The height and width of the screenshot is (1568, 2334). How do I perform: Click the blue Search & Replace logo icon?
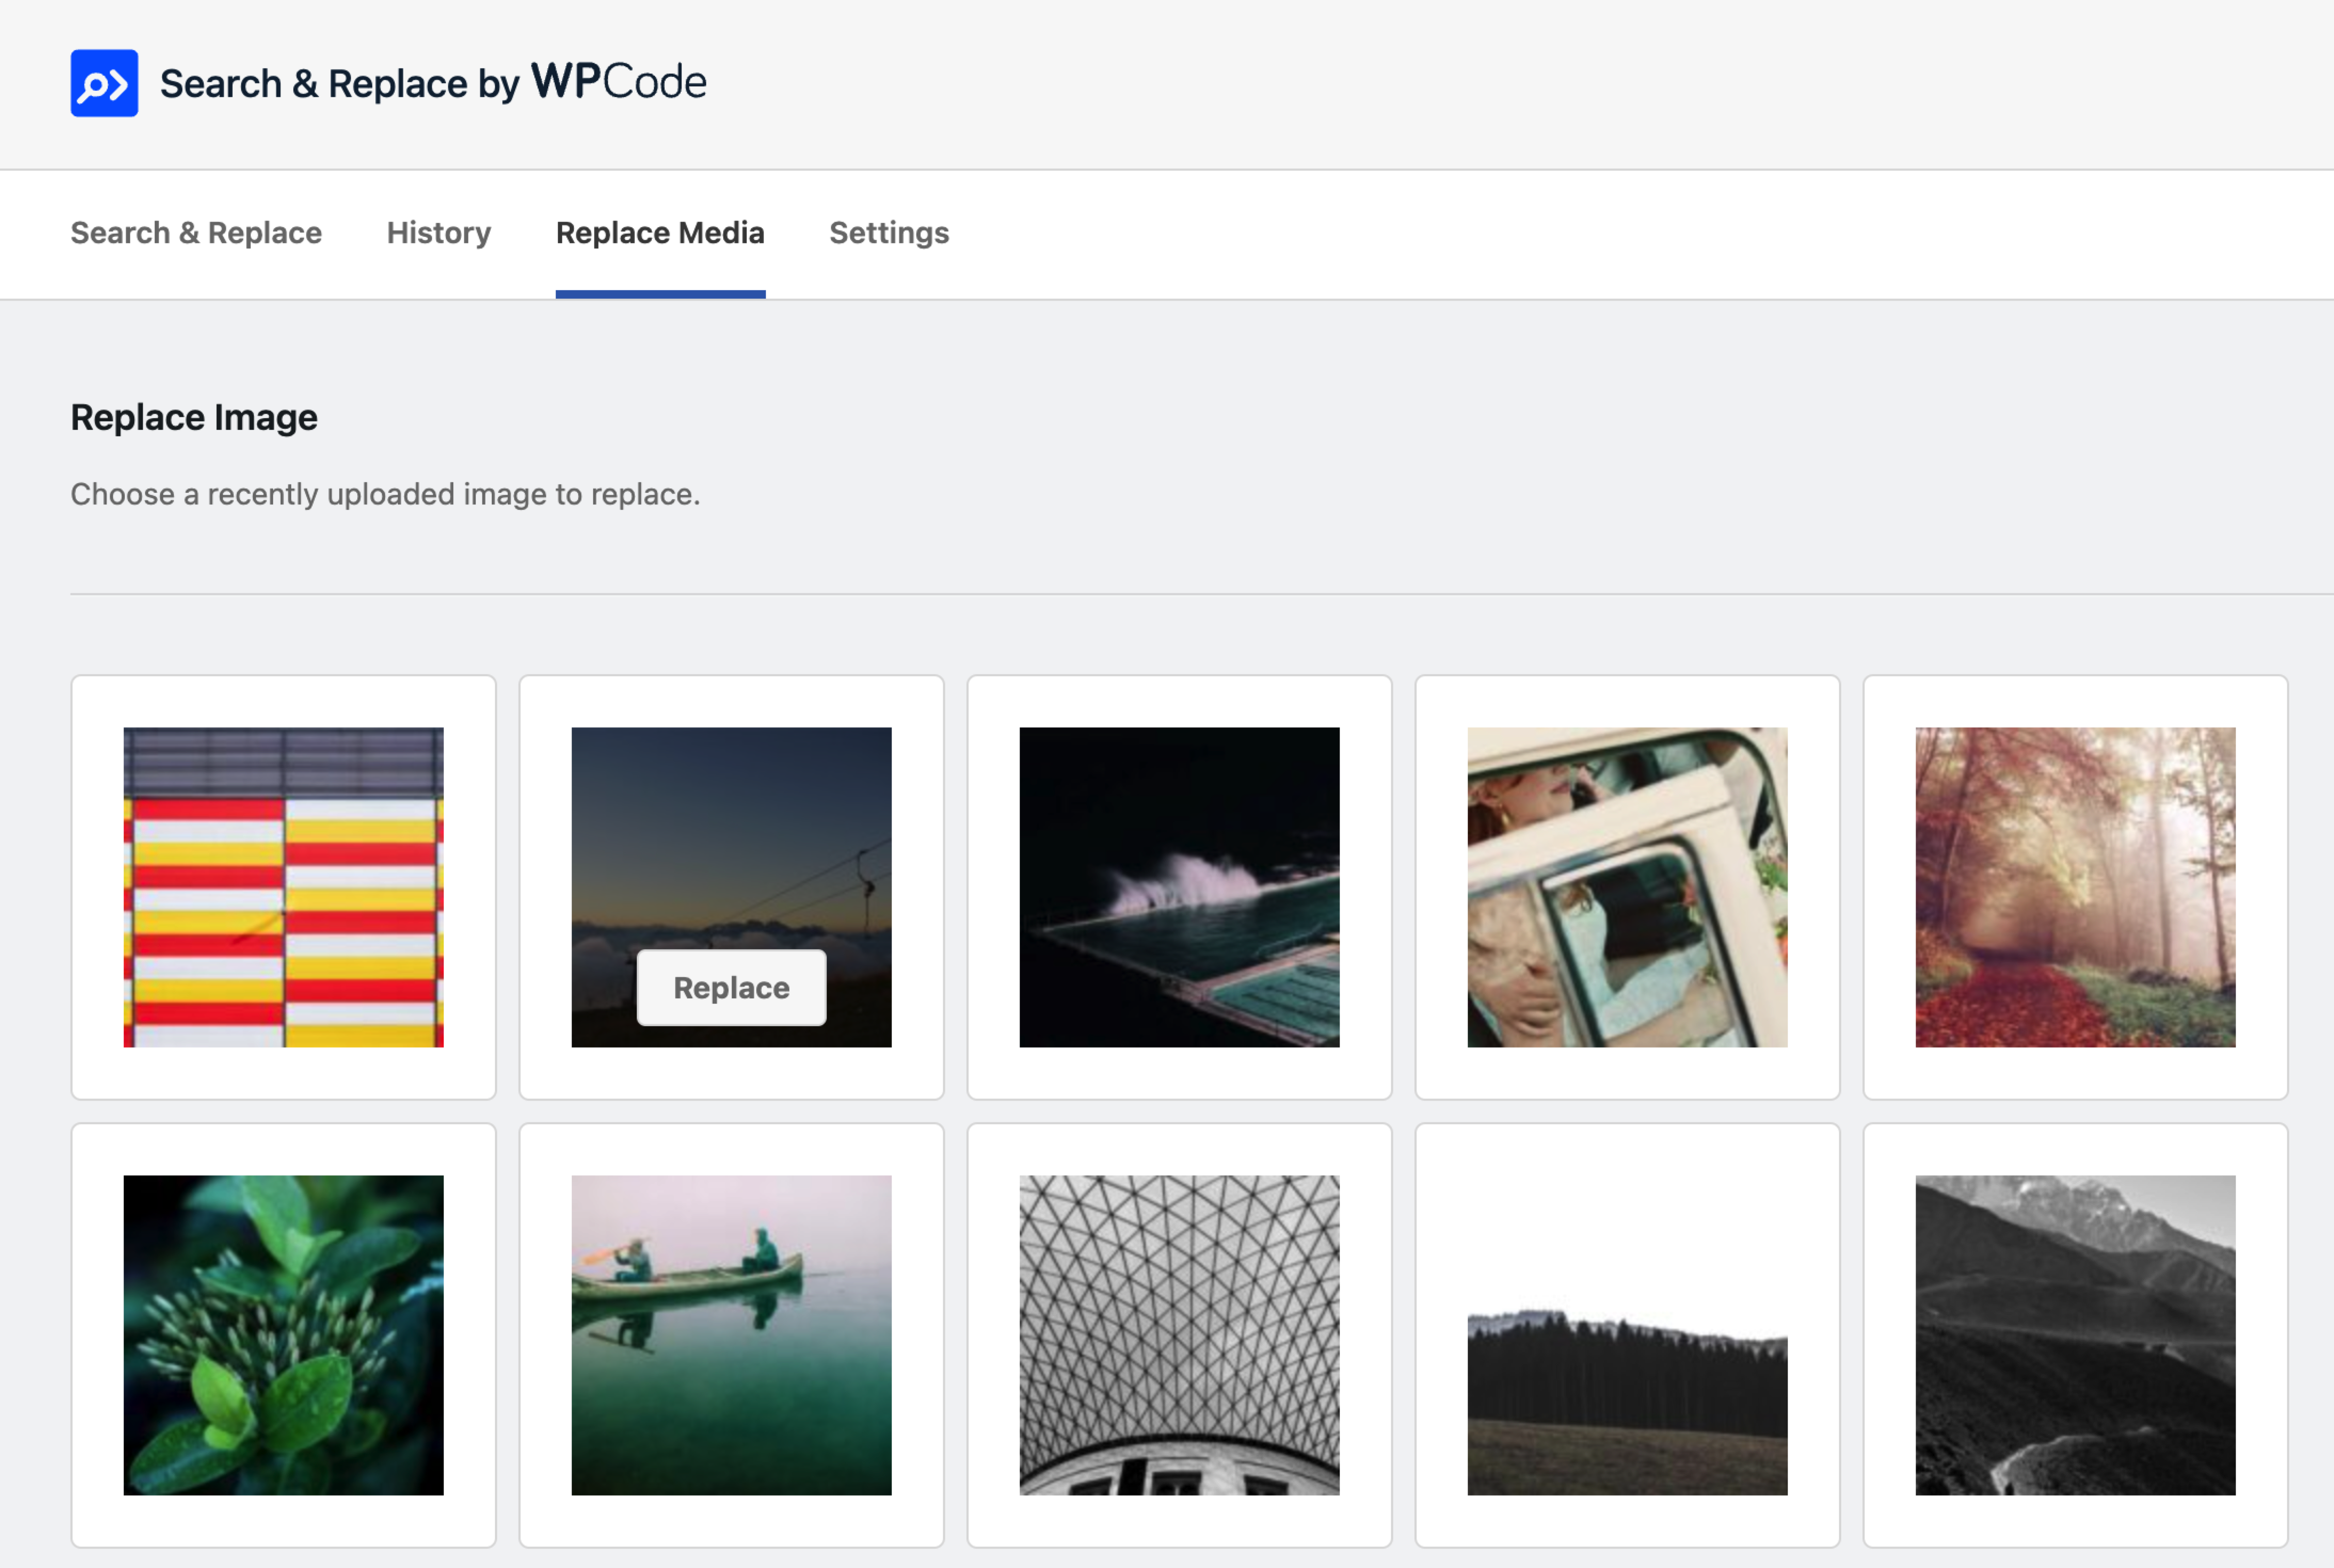104,83
